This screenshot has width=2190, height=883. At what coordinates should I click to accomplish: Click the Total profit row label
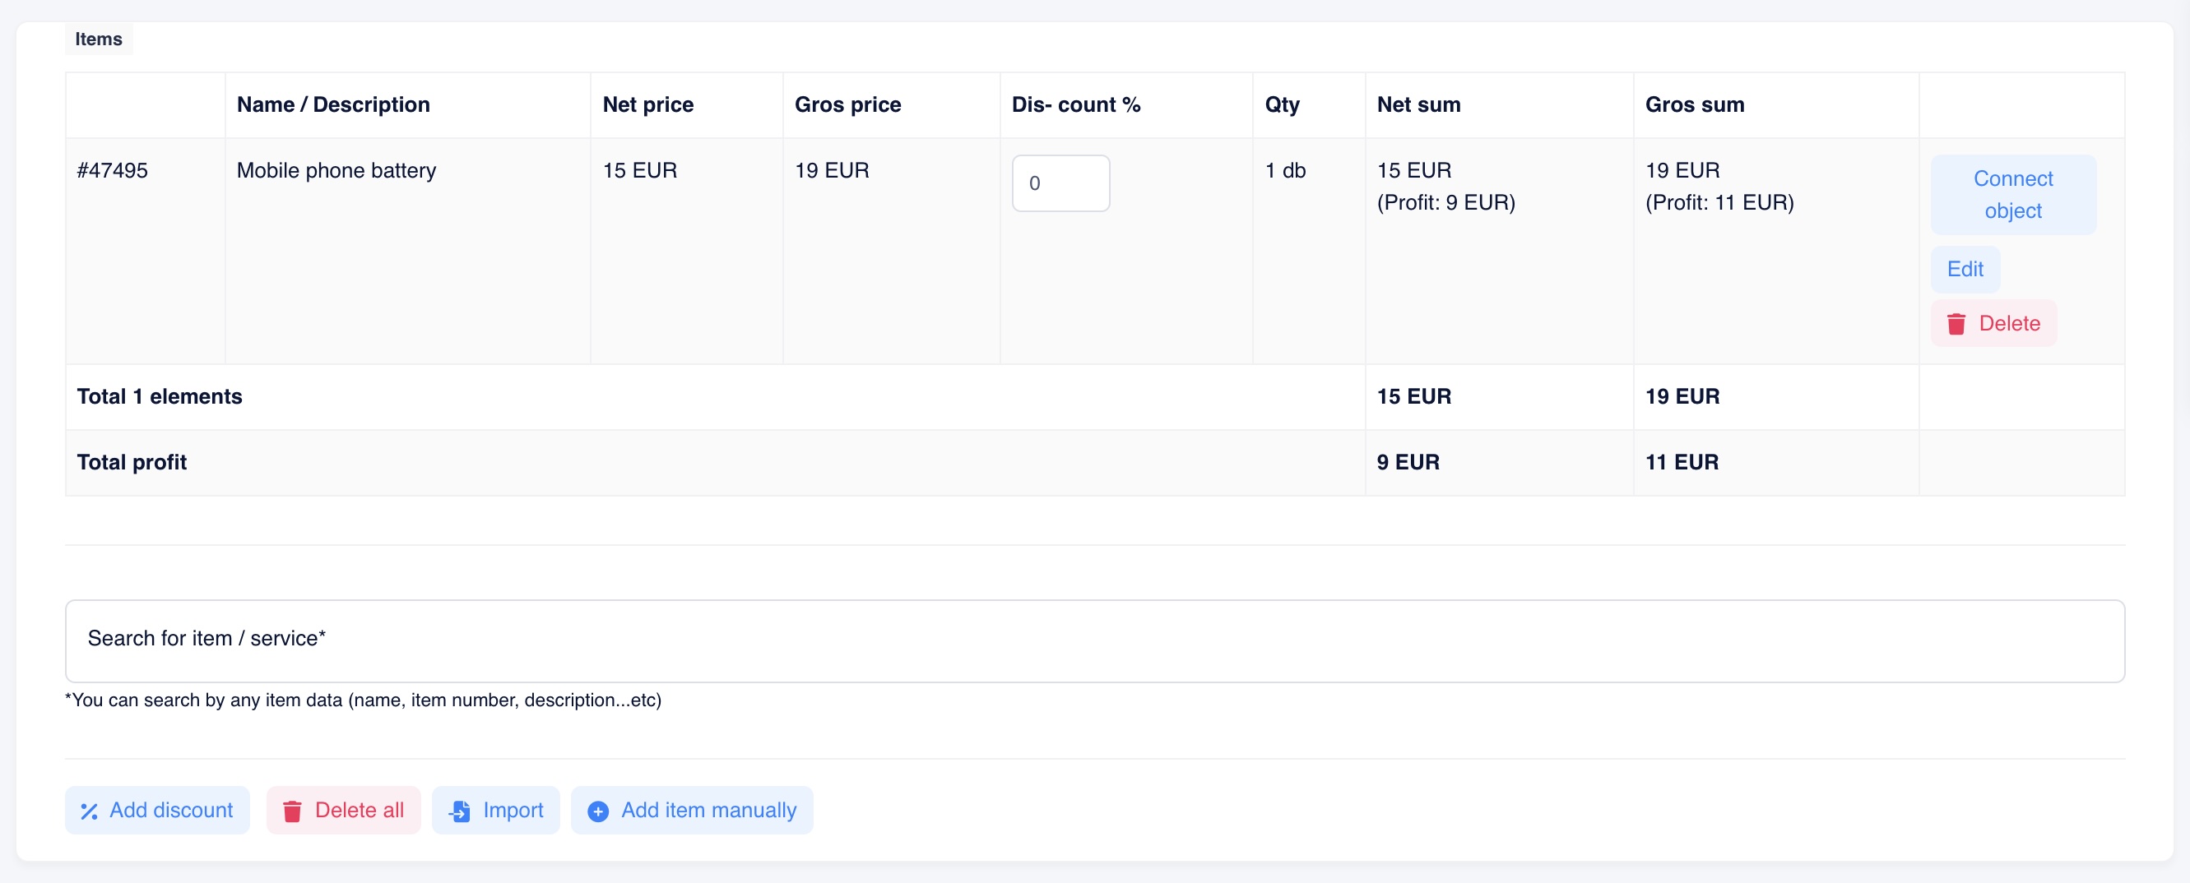pyautogui.click(x=132, y=462)
